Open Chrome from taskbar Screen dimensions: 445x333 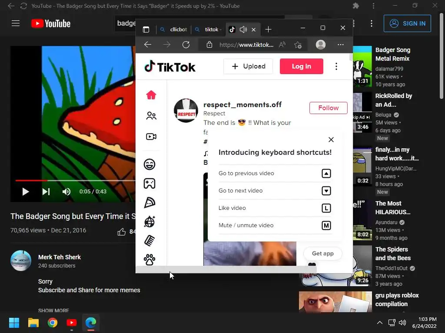tap(53, 323)
